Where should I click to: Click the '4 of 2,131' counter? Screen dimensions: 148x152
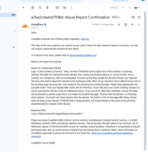point(114,8)
